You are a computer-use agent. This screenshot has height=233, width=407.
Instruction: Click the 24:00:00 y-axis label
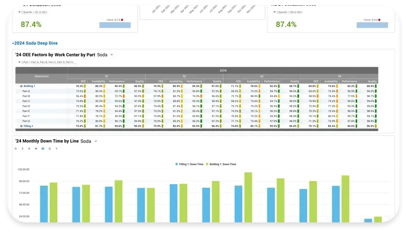24,216
